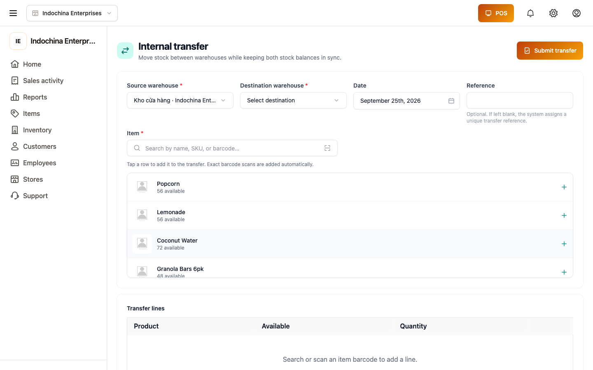The image size is (593, 370).
Task: Click the barcode scan icon in item search
Action: [x=327, y=148]
